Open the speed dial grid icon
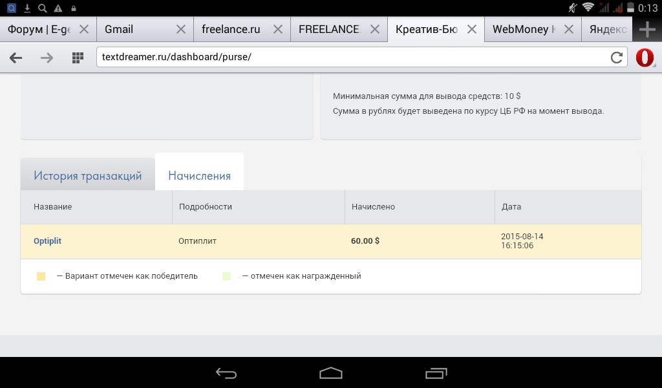Image resolution: width=662 pixels, height=388 pixels. [78, 58]
